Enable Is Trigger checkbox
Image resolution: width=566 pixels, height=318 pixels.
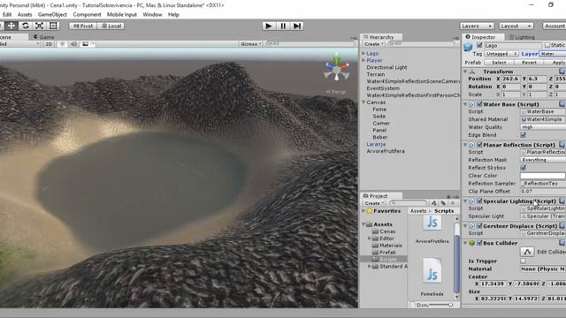[523, 261]
